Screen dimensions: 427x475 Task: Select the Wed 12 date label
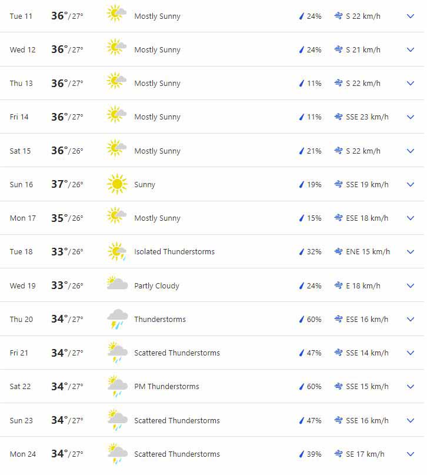(x=22, y=50)
